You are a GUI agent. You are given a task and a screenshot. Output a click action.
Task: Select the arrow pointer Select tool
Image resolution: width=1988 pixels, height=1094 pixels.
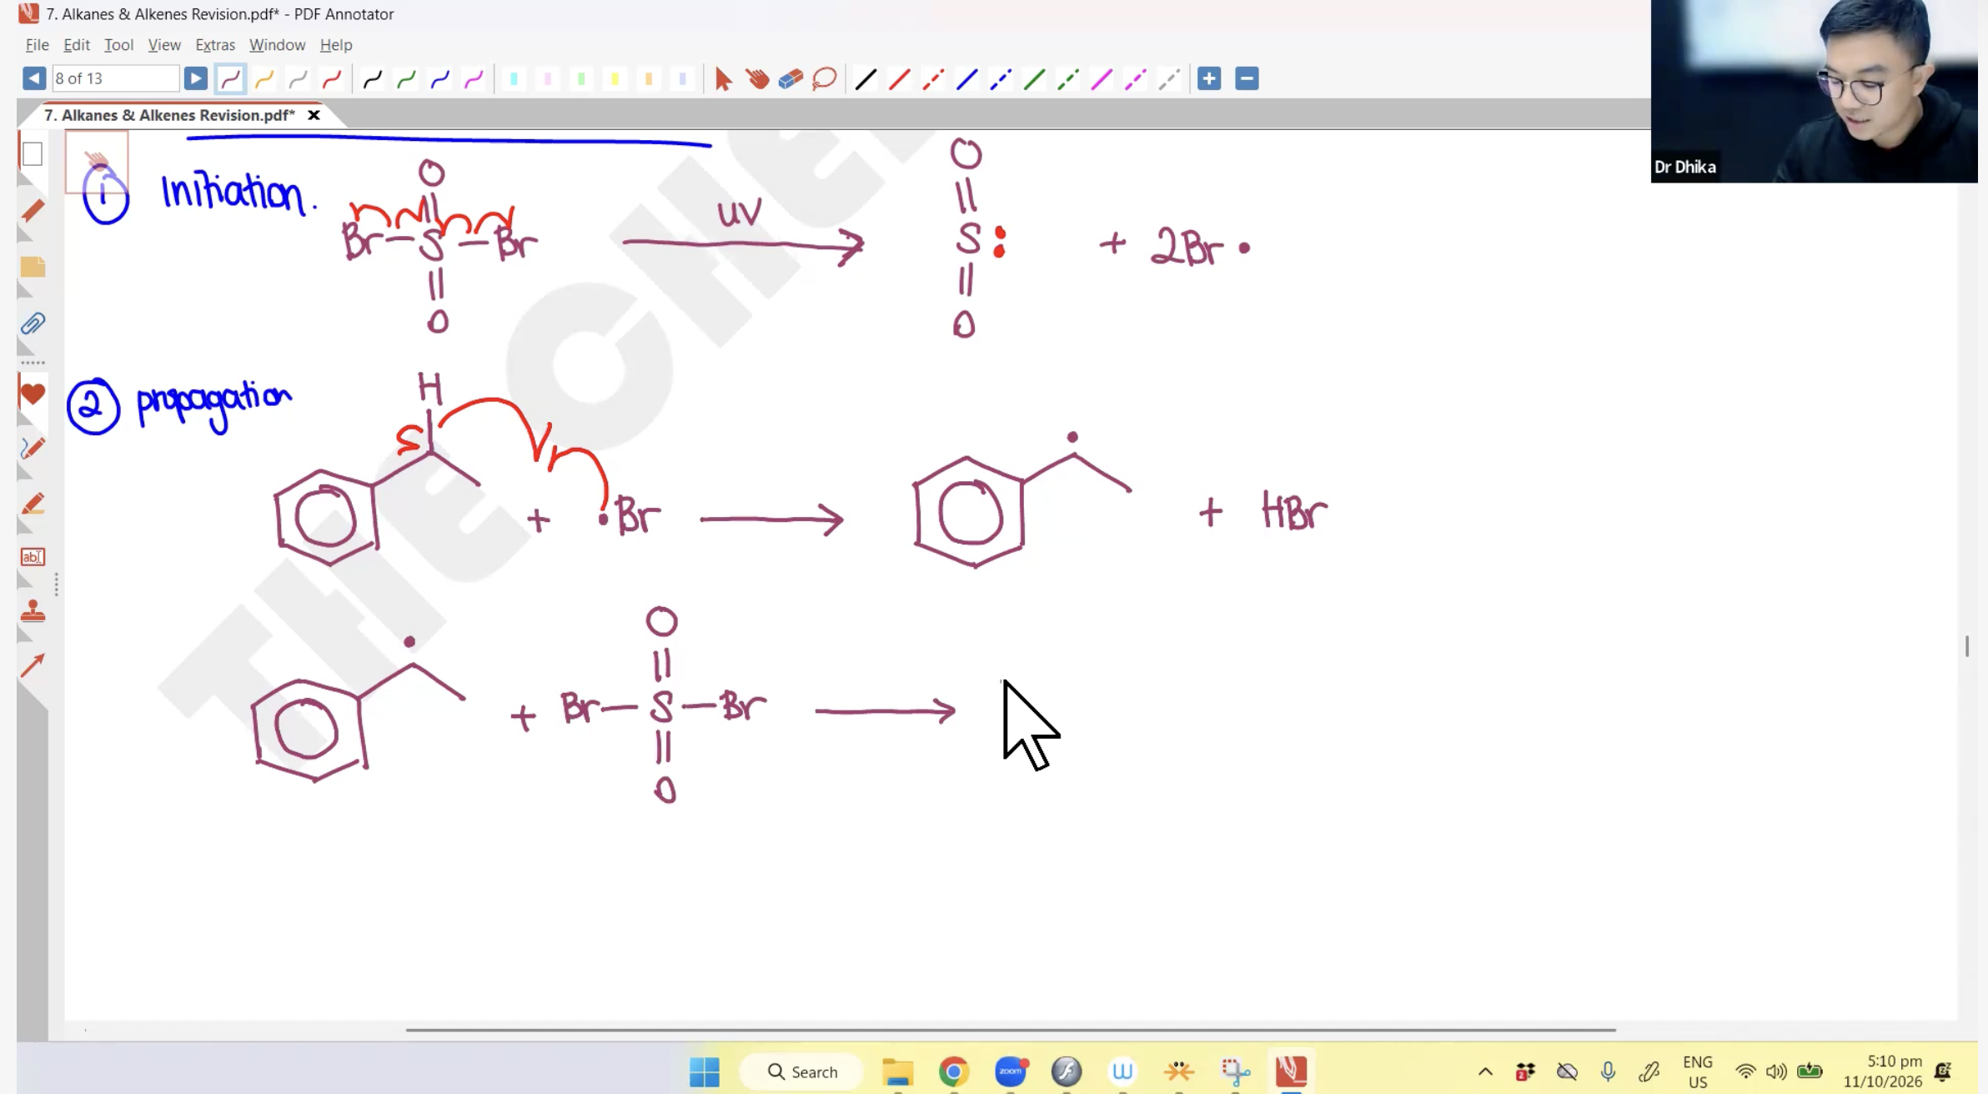coord(723,79)
